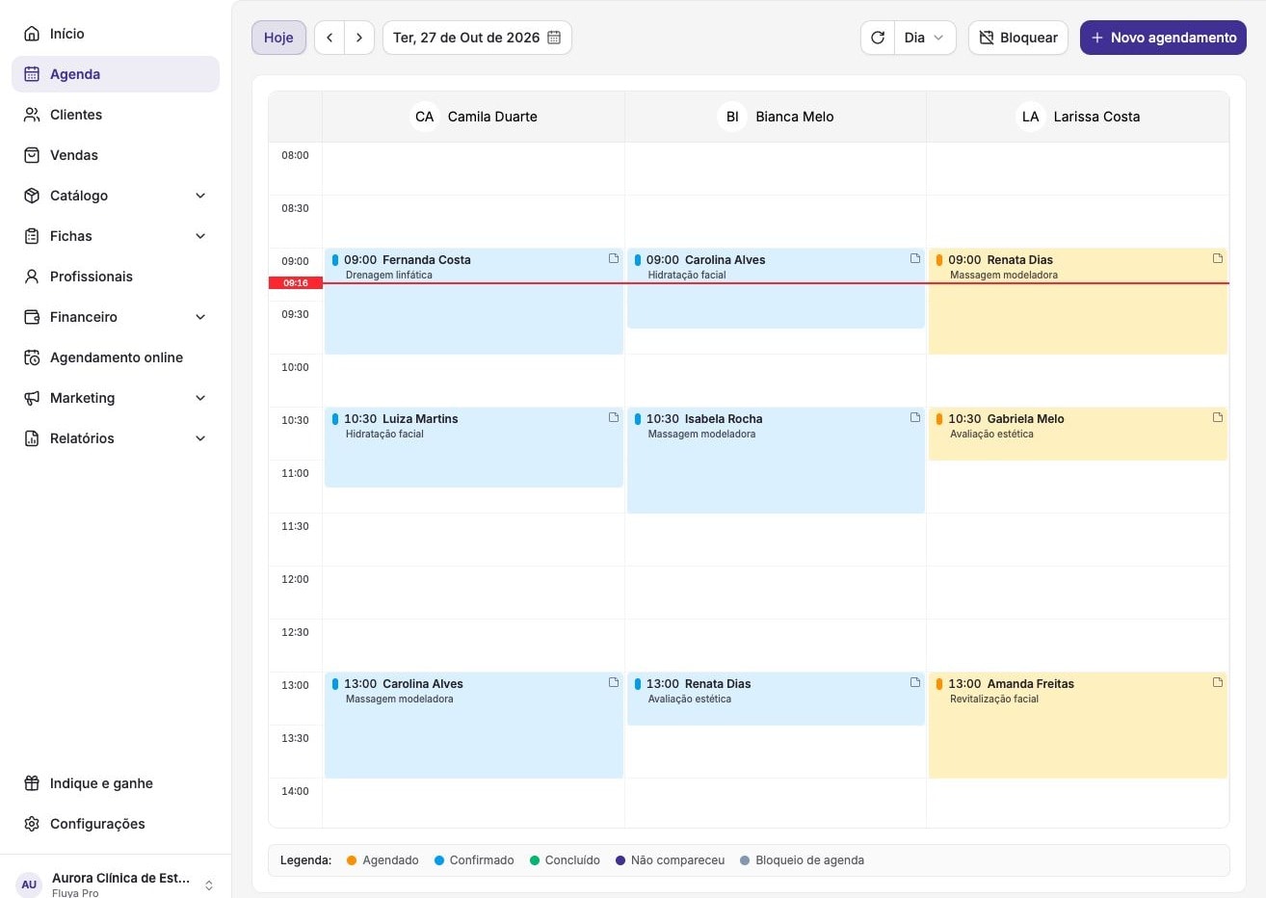Go to Início in the sidebar

click(x=116, y=34)
